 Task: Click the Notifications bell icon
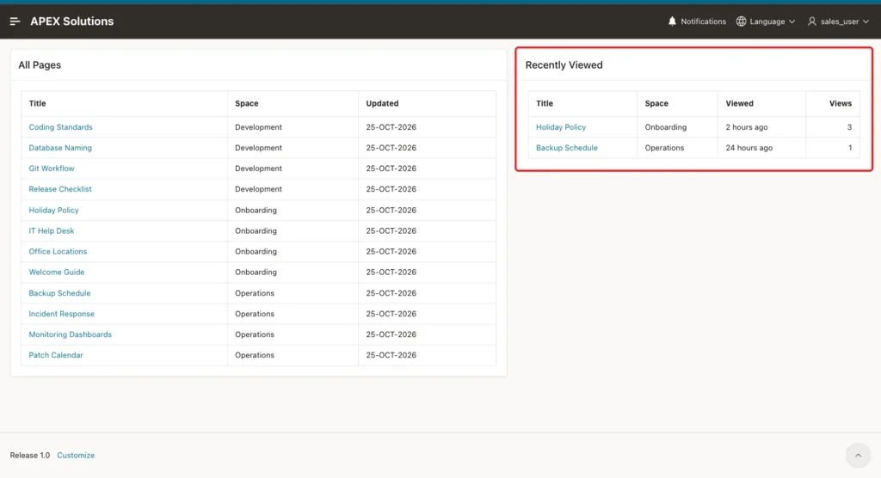(672, 21)
